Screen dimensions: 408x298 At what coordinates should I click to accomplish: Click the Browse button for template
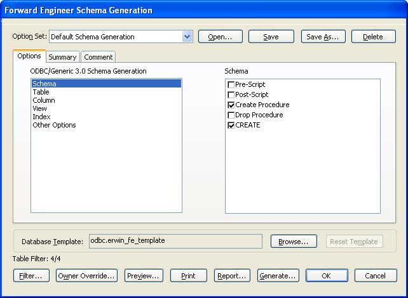(294, 242)
